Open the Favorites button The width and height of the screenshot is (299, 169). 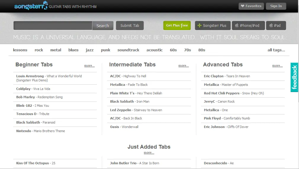tap(251, 6)
